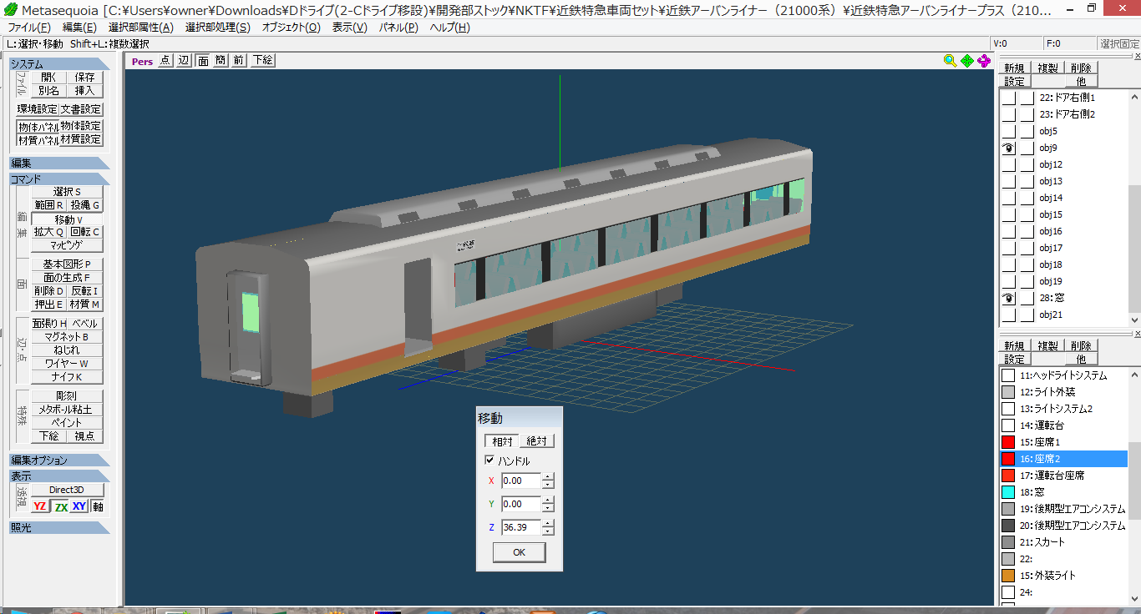Select the 基本図形 P command
Screen dimensions: 1141x614
(x=67, y=264)
